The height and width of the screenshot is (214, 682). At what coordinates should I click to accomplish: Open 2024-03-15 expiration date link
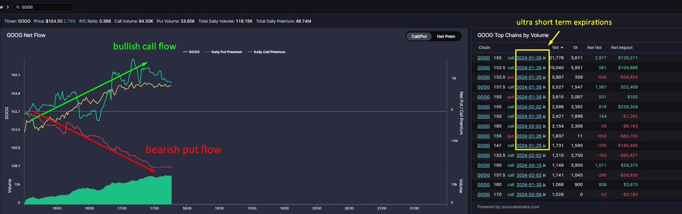pos(529,165)
